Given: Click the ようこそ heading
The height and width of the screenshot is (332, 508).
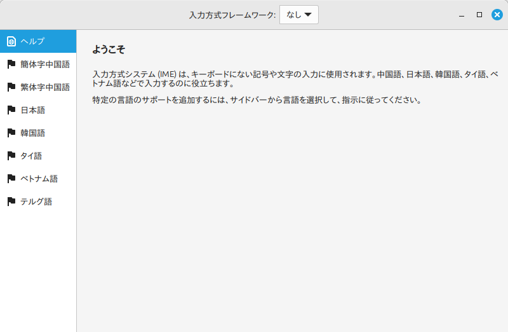Looking at the screenshot, I should (x=109, y=50).
